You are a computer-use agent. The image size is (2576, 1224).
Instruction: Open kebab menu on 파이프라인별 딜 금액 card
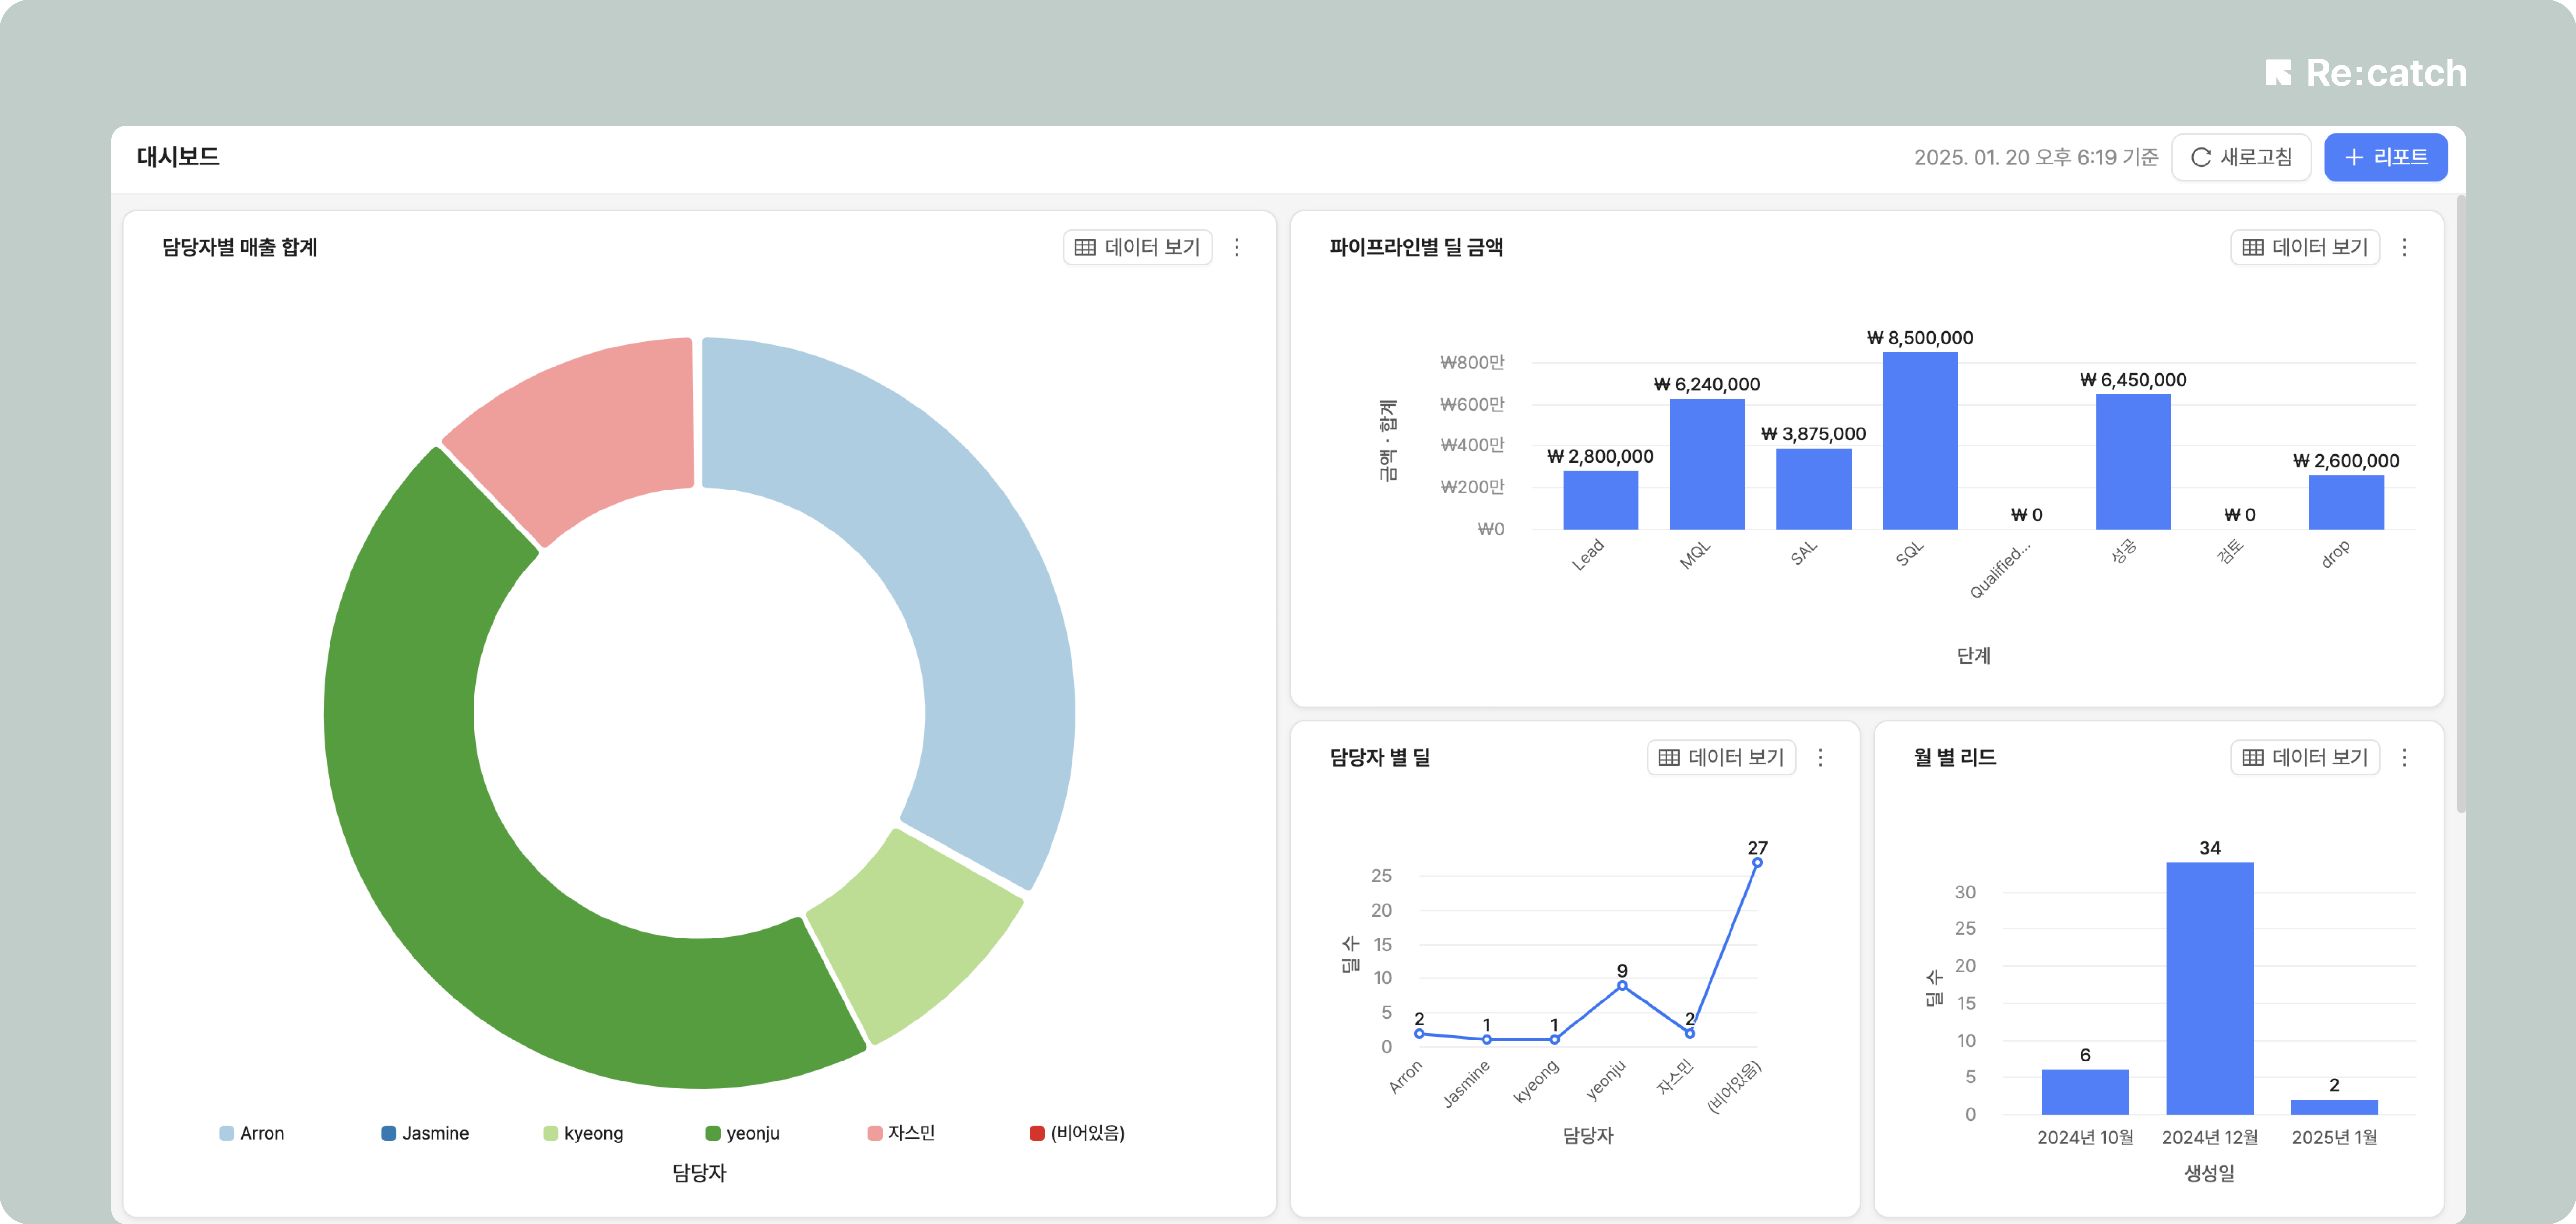pyautogui.click(x=2404, y=247)
